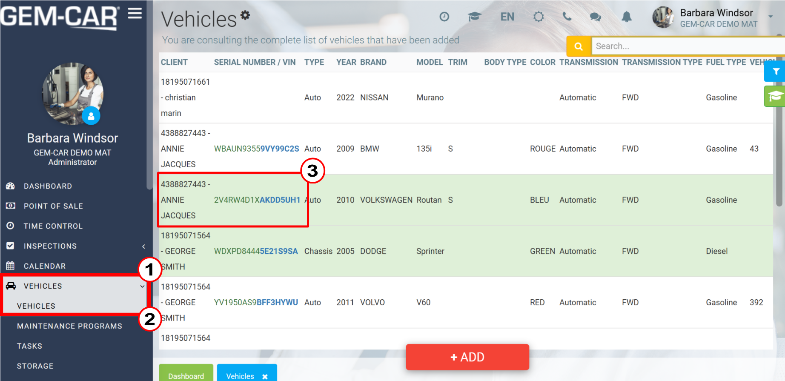The image size is (785, 381).
Task: Open Barbara Windsor user menu arrow
Action: tap(771, 17)
